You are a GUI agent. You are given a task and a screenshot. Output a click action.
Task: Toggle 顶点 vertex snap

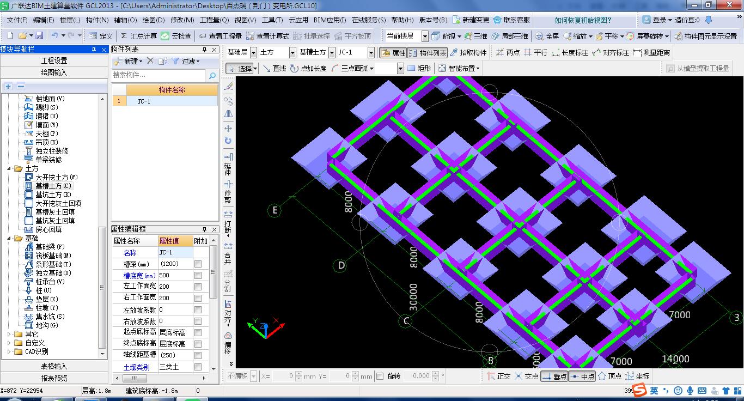tap(610, 376)
